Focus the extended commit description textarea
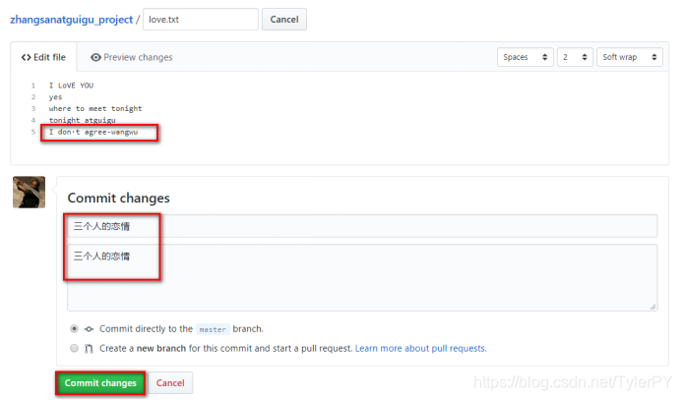Screen dimensions: 682x400 click(x=362, y=277)
